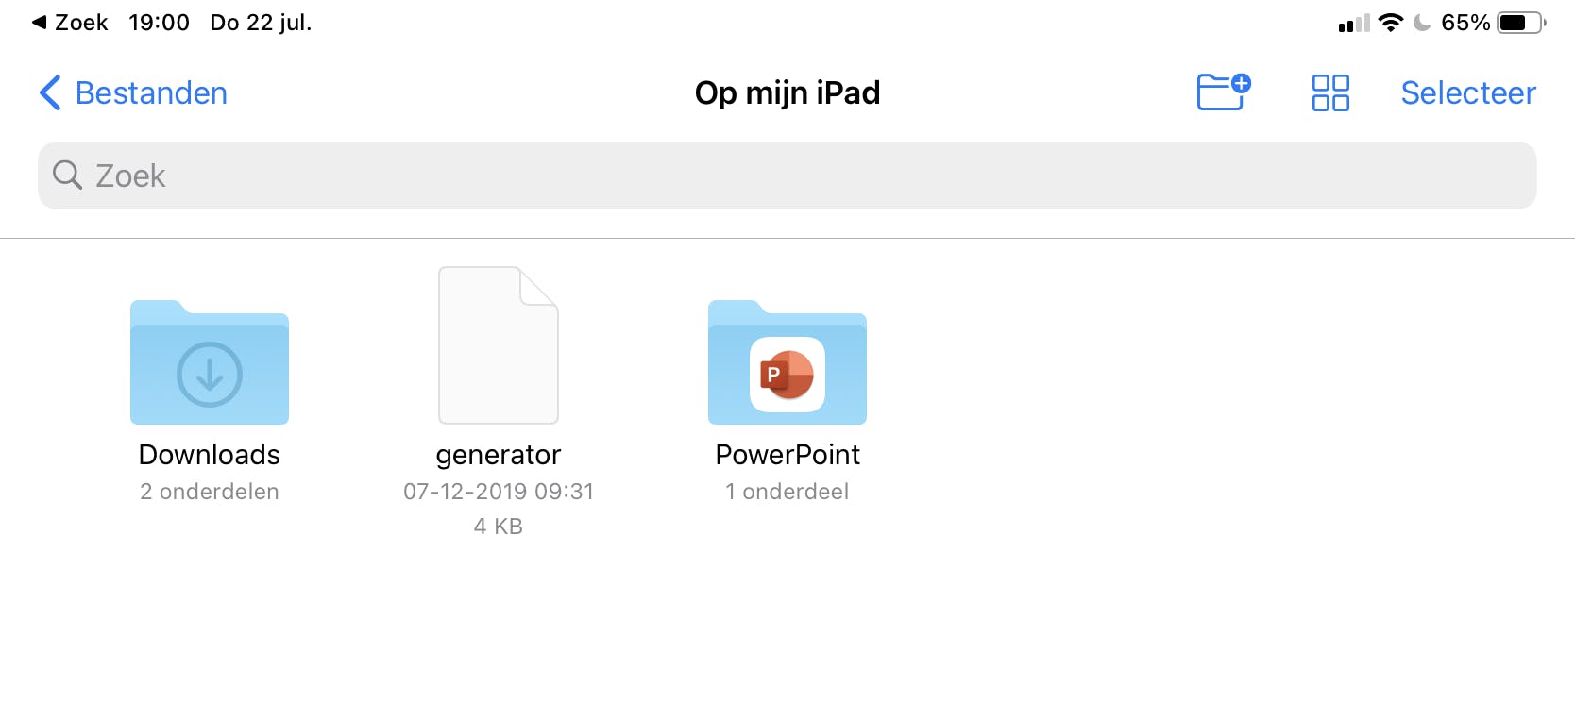Open the generator file thumbnail

pos(499,345)
